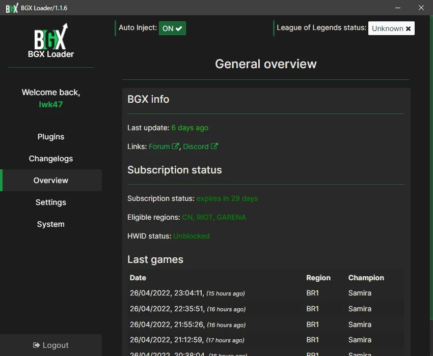The image size is (433, 356).
Task: Click the 'Subscription status' heading
Action: 175,170
